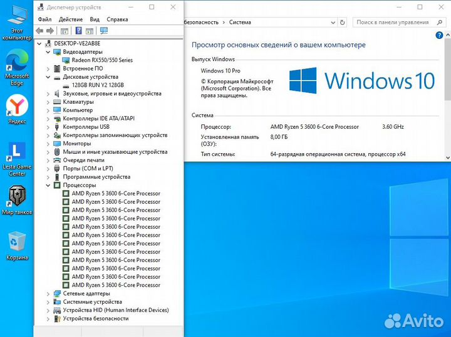Collapse the Процессоры tree node
Image resolution: width=451 pixels, height=337 pixels.
pyautogui.click(x=48, y=186)
